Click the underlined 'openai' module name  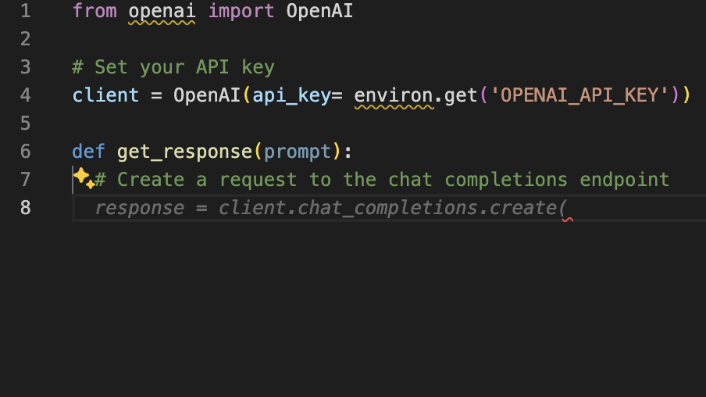tap(162, 11)
